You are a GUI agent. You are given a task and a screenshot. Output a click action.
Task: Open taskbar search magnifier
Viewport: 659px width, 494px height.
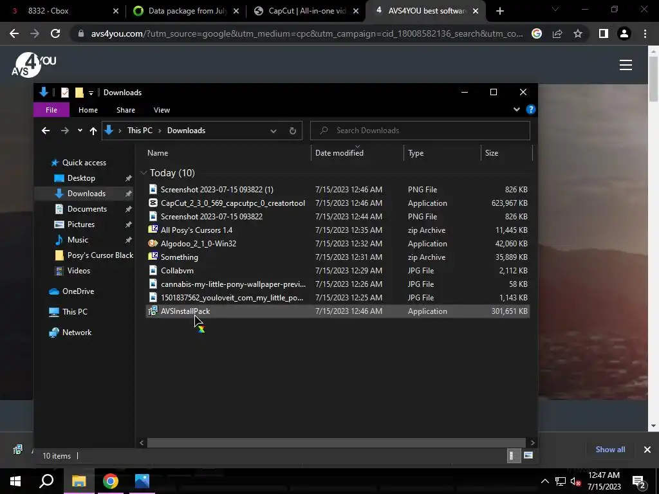[x=46, y=481]
